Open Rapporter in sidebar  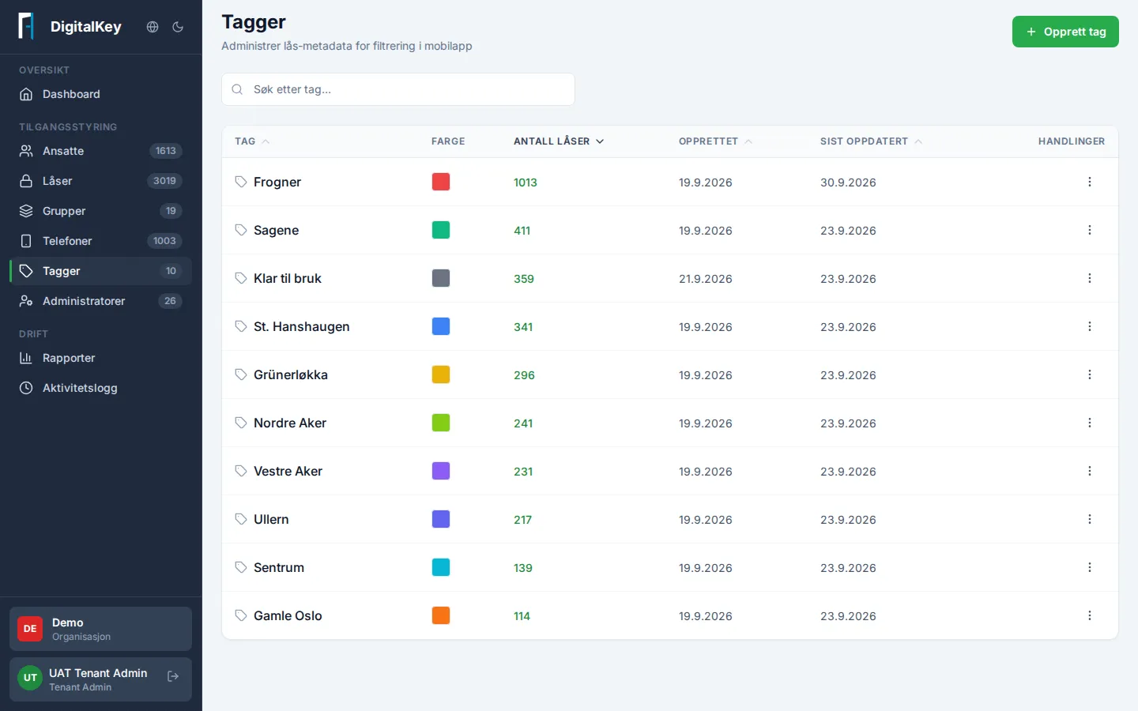(x=100, y=358)
